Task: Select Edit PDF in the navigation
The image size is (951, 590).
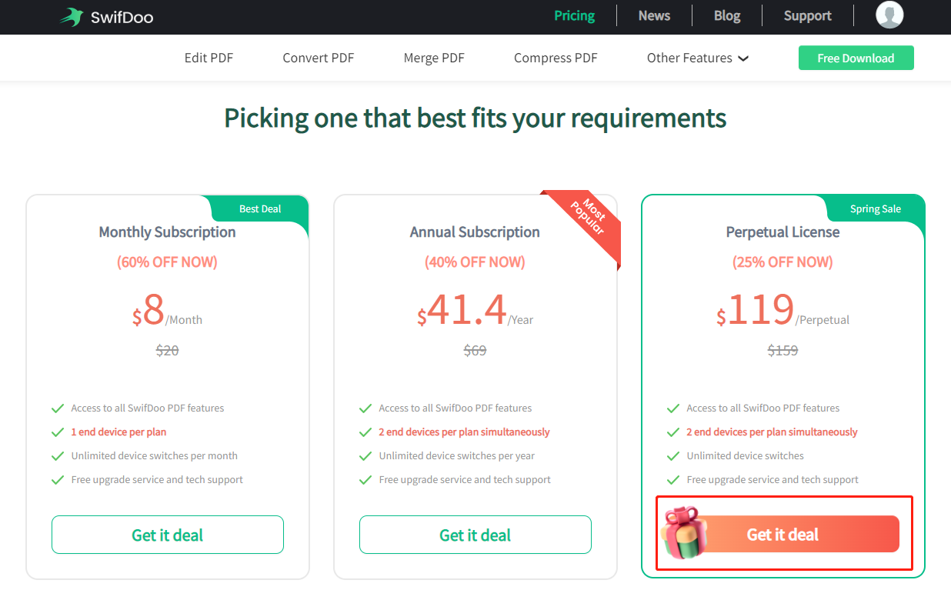Action: [x=209, y=58]
